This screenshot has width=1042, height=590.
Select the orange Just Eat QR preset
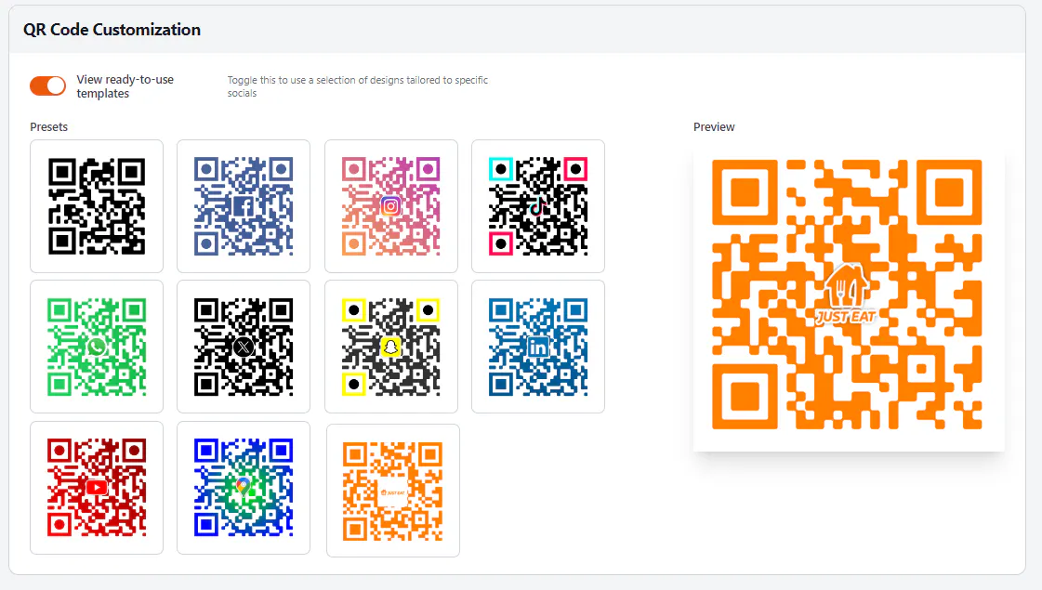click(393, 491)
